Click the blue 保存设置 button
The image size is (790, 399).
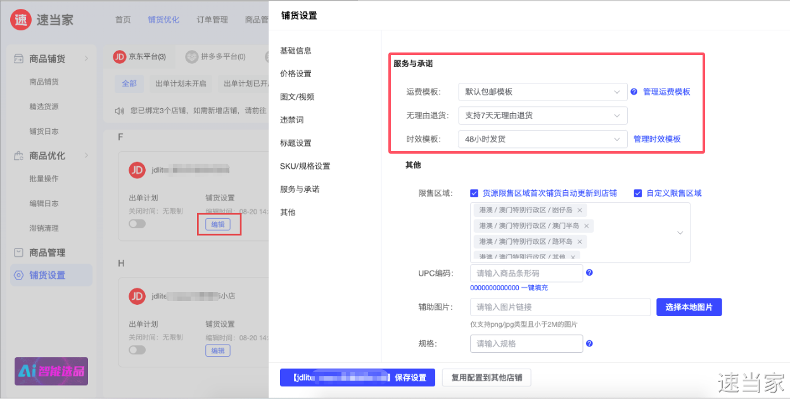pyautogui.click(x=357, y=378)
